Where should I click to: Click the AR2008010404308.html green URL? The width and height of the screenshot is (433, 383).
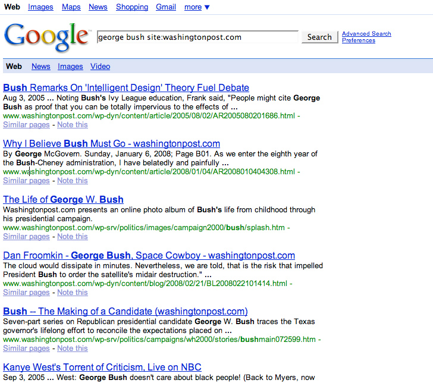pos(149,172)
